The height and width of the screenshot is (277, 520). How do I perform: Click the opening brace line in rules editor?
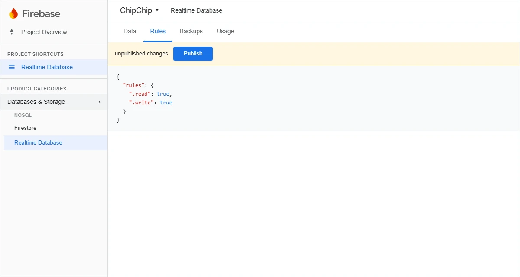click(x=118, y=77)
